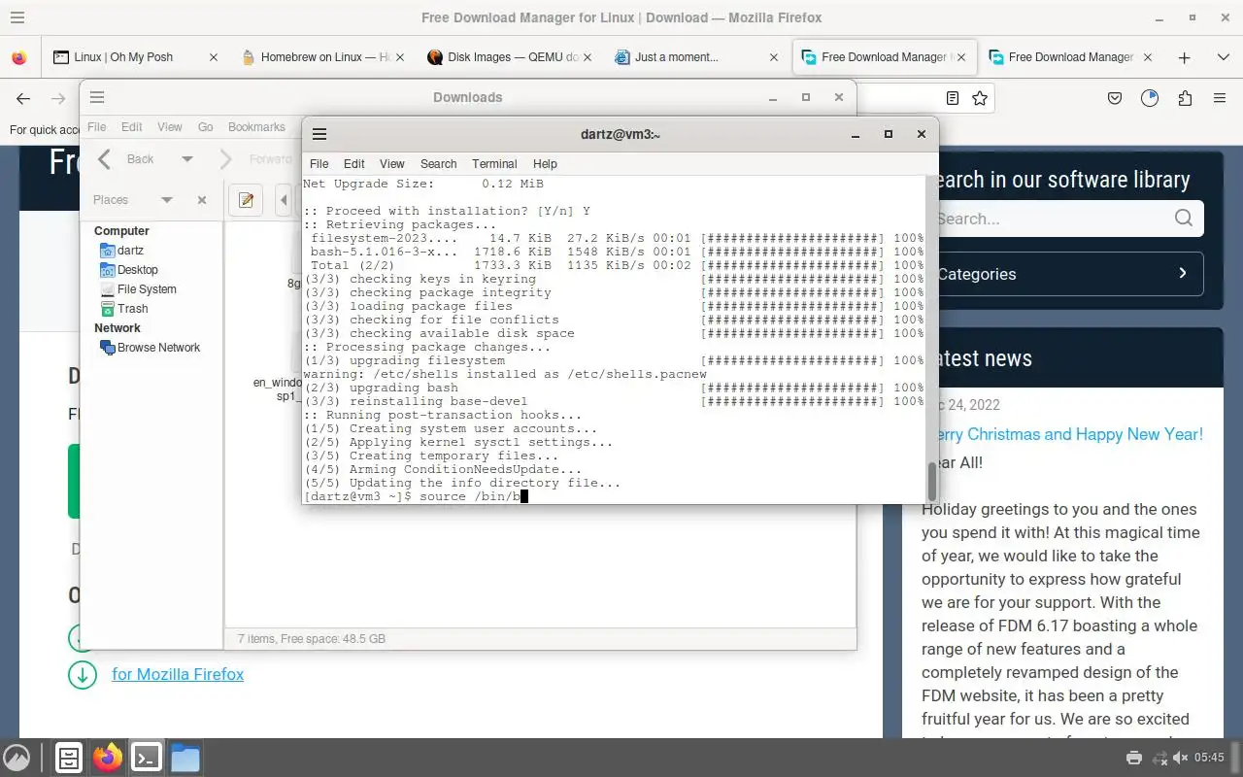Click the network tray icon
The height and width of the screenshot is (777, 1243).
(x=1158, y=758)
